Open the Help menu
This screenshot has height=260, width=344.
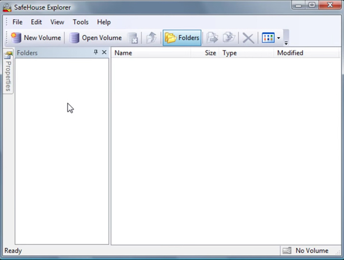tap(104, 22)
